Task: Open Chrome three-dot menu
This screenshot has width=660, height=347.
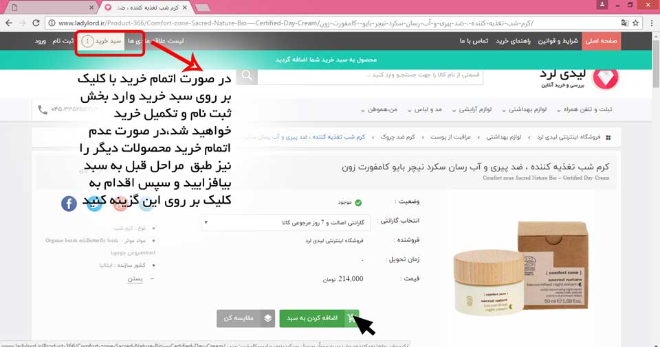Action: tap(652, 23)
